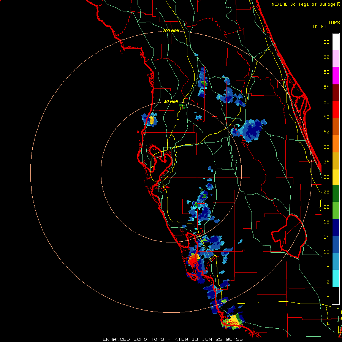Click the 'TH' threshold label
Screen dimensions: 342x342
[326, 297]
